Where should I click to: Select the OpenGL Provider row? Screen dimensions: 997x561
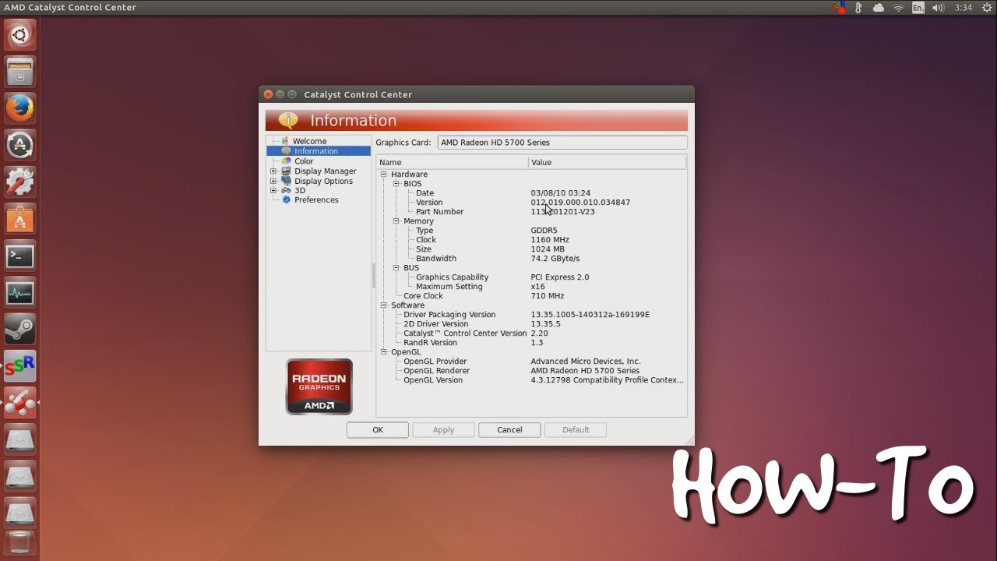[x=531, y=362]
